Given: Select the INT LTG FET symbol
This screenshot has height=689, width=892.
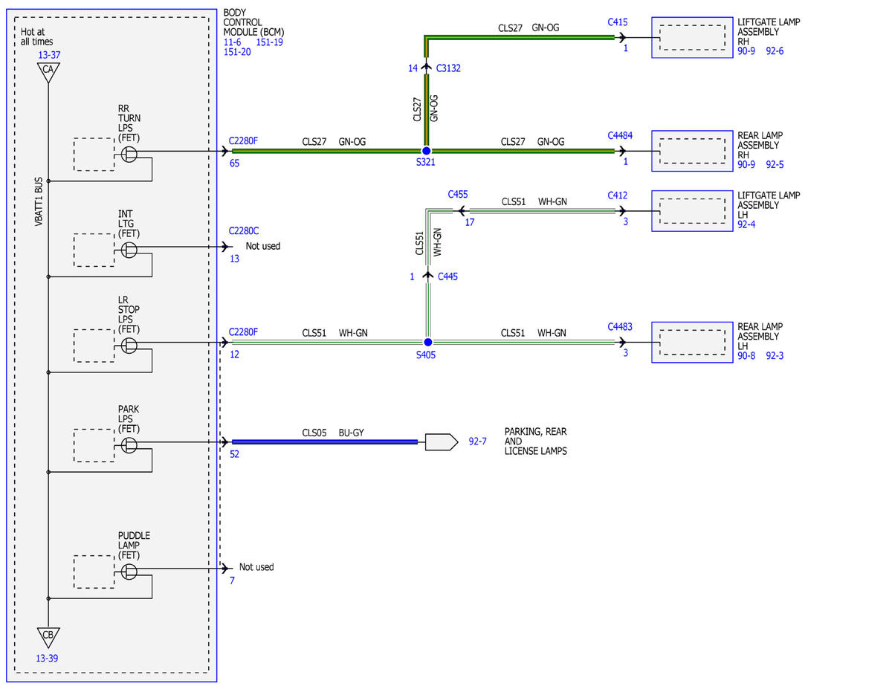Looking at the screenshot, I should coord(129,250).
